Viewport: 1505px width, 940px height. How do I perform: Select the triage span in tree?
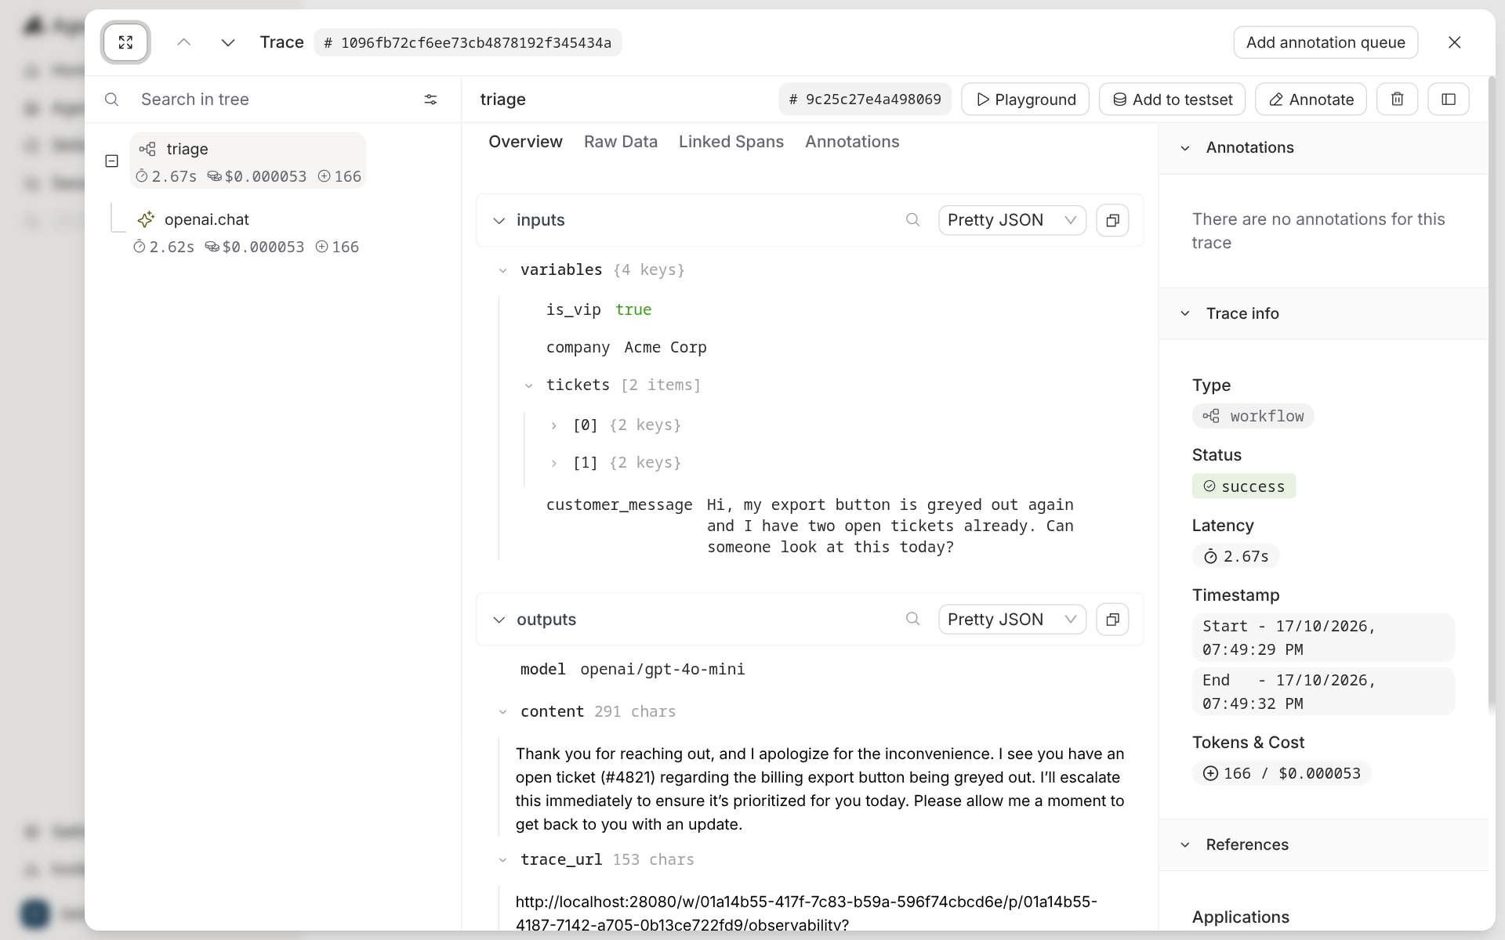click(248, 161)
